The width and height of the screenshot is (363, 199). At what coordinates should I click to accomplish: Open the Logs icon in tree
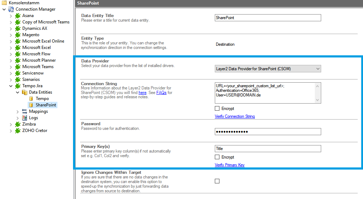point(24,118)
